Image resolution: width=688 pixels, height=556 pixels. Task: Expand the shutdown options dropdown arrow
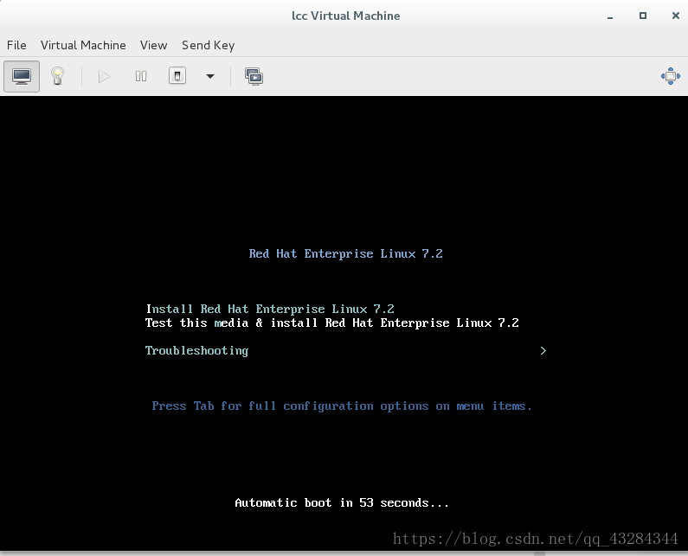[210, 76]
